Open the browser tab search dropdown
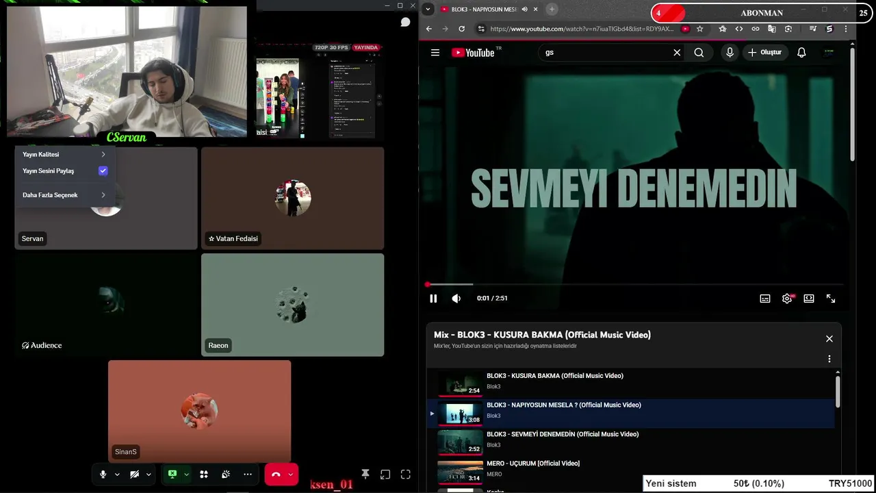This screenshot has width=876, height=493. point(428,9)
